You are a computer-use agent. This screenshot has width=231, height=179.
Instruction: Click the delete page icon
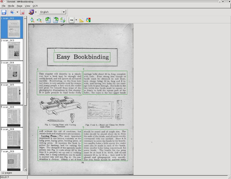[22, 12]
